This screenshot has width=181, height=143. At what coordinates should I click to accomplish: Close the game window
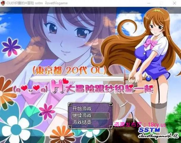pyautogui.click(x=174, y=3)
